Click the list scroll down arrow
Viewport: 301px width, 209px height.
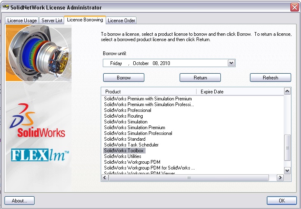pos(287,170)
